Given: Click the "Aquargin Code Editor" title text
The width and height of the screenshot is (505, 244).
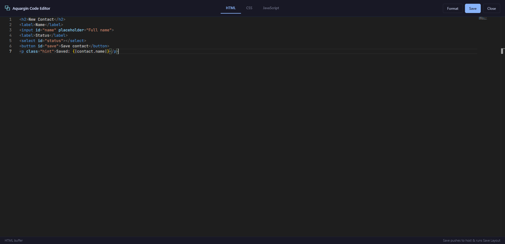Looking at the screenshot, I should click(x=31, y=8).
